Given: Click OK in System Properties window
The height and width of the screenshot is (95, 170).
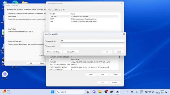Looking at the screenshot, I should (31, 63).
